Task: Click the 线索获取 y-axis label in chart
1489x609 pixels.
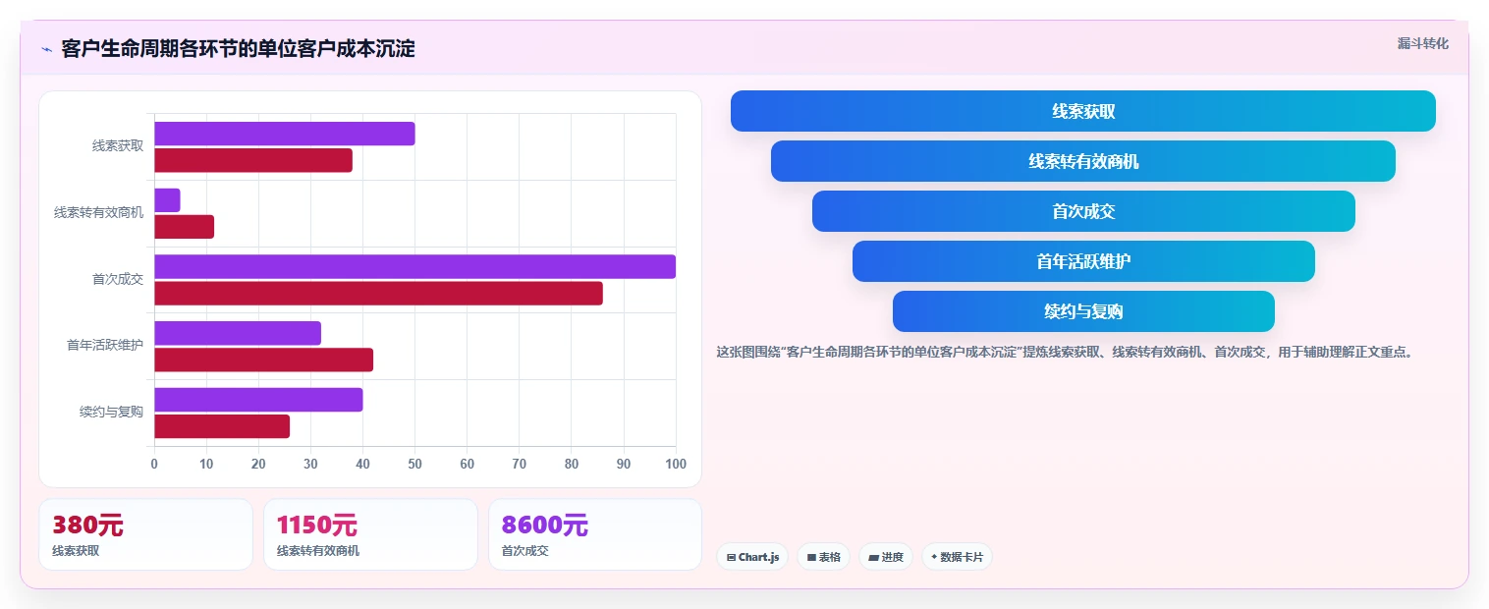Action: (118, 145)
